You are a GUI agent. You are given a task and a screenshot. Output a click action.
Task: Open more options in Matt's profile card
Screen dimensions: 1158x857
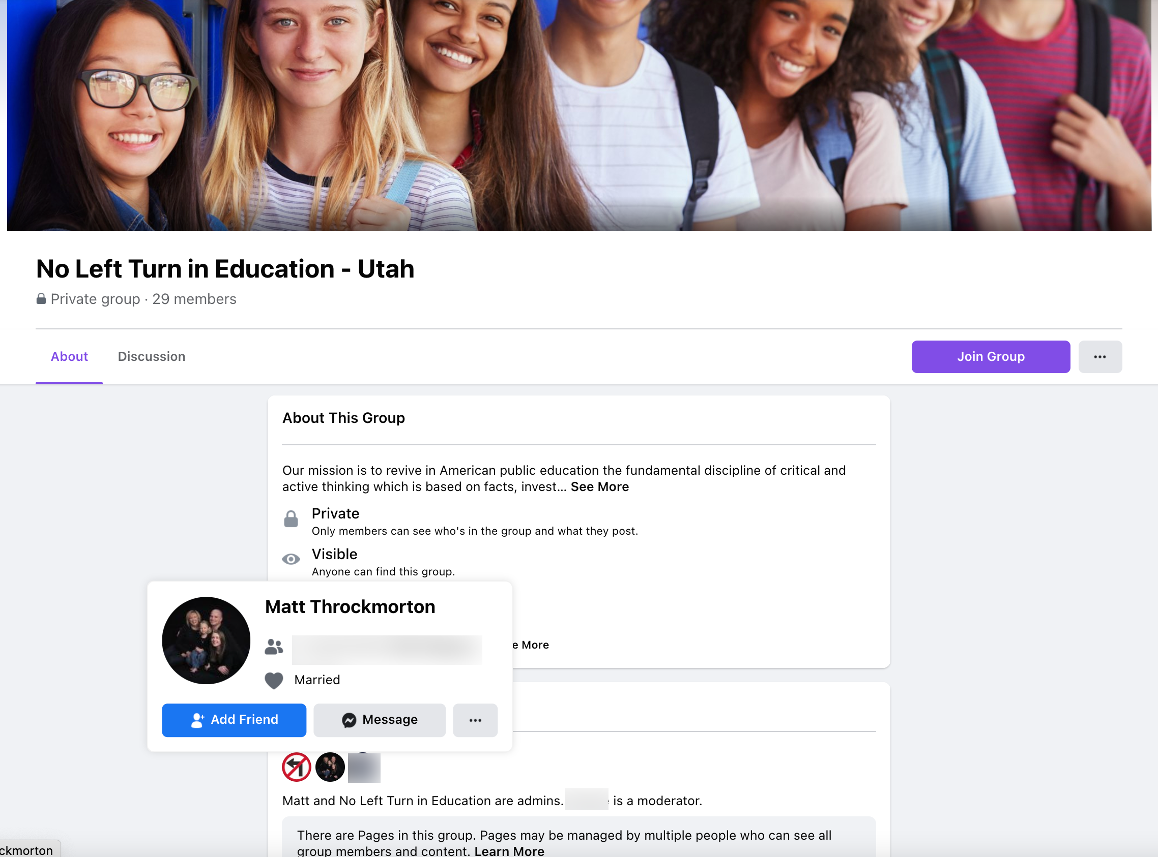coord(475,720)
